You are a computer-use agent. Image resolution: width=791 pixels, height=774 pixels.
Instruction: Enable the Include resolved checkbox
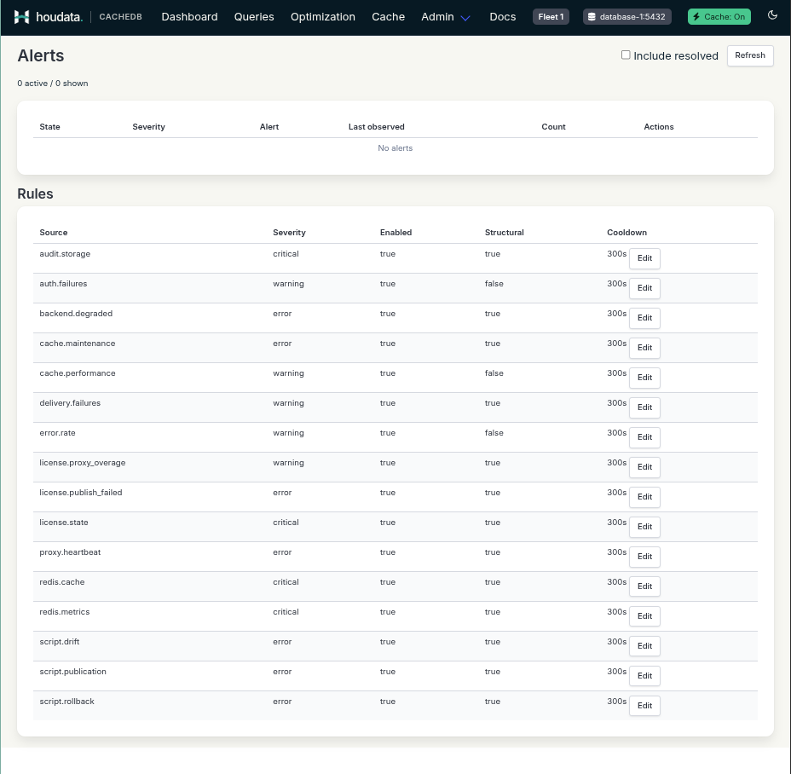tap(626, 55)
